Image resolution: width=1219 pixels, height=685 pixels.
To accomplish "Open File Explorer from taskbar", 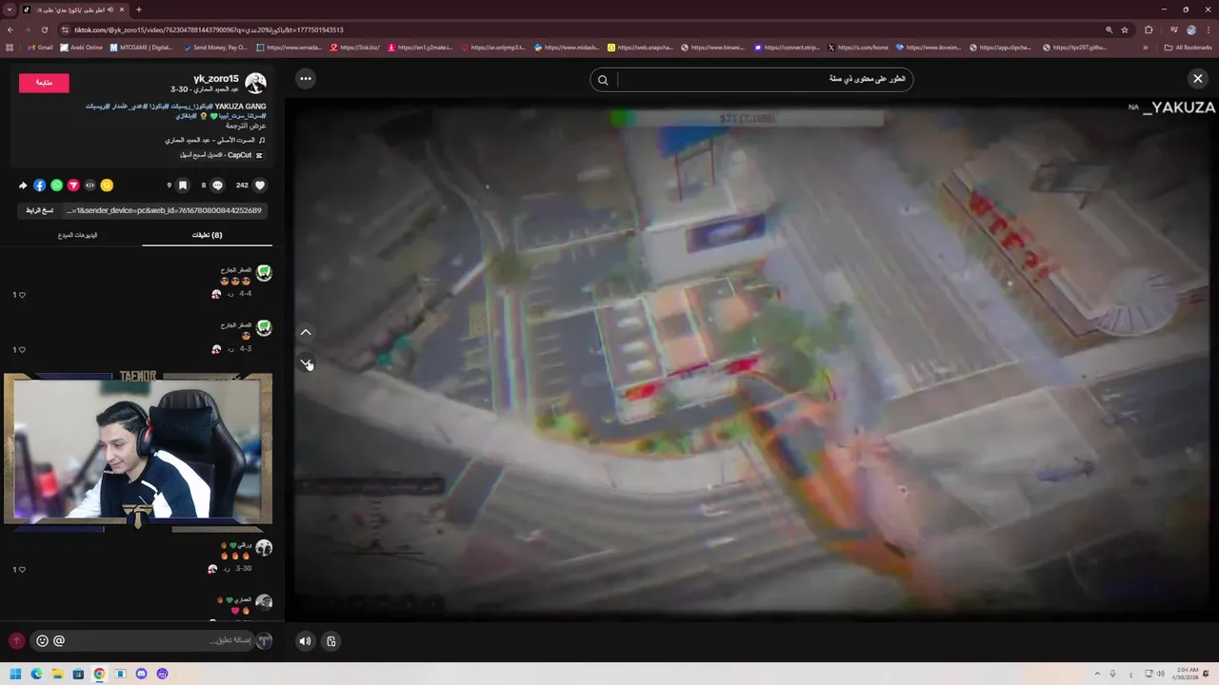I will pos(57,674).
